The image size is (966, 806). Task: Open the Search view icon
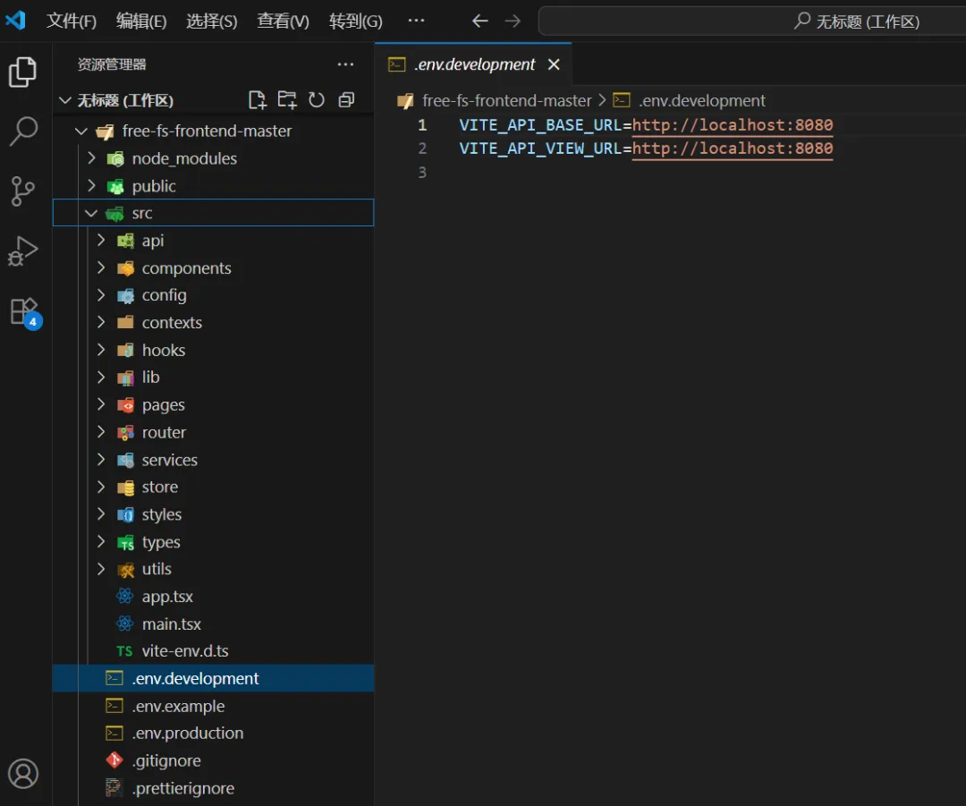[23, 132]
